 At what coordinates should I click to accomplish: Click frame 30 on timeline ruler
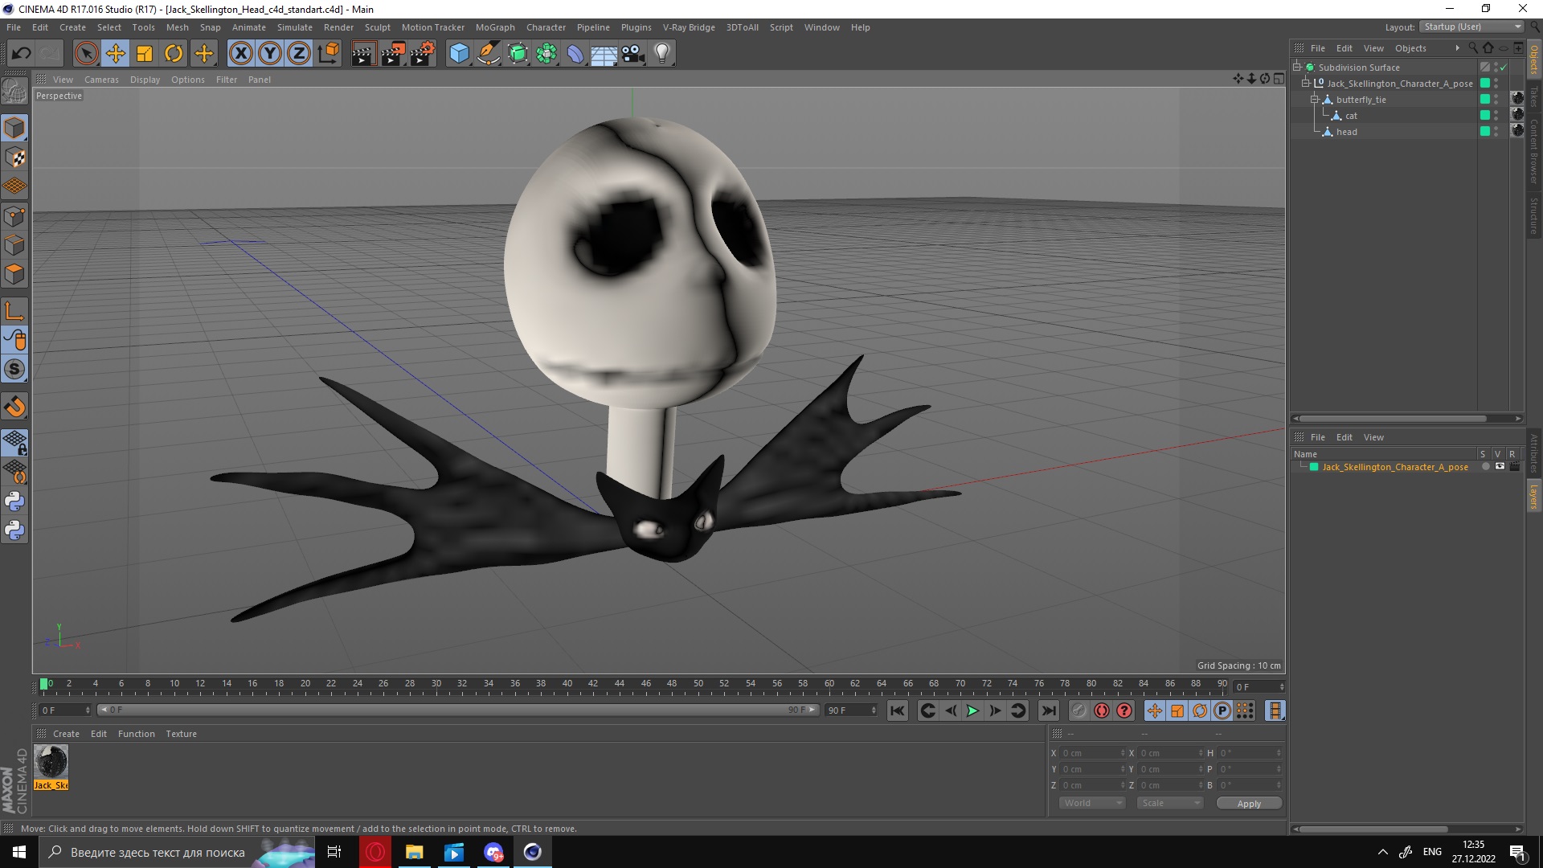(x=436, y=685)
